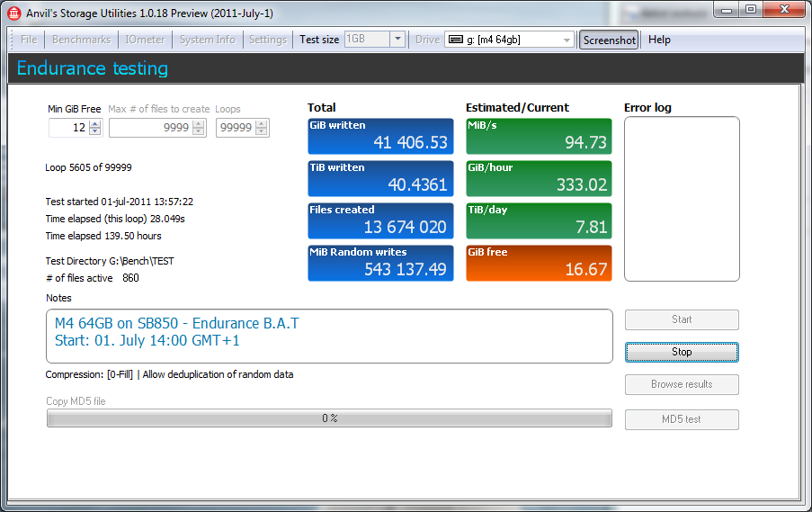Image resolution: width=812 pixels, height=512 pixels.
Task: Click the drive icon in Drive selector
Action: pos(455,40)
